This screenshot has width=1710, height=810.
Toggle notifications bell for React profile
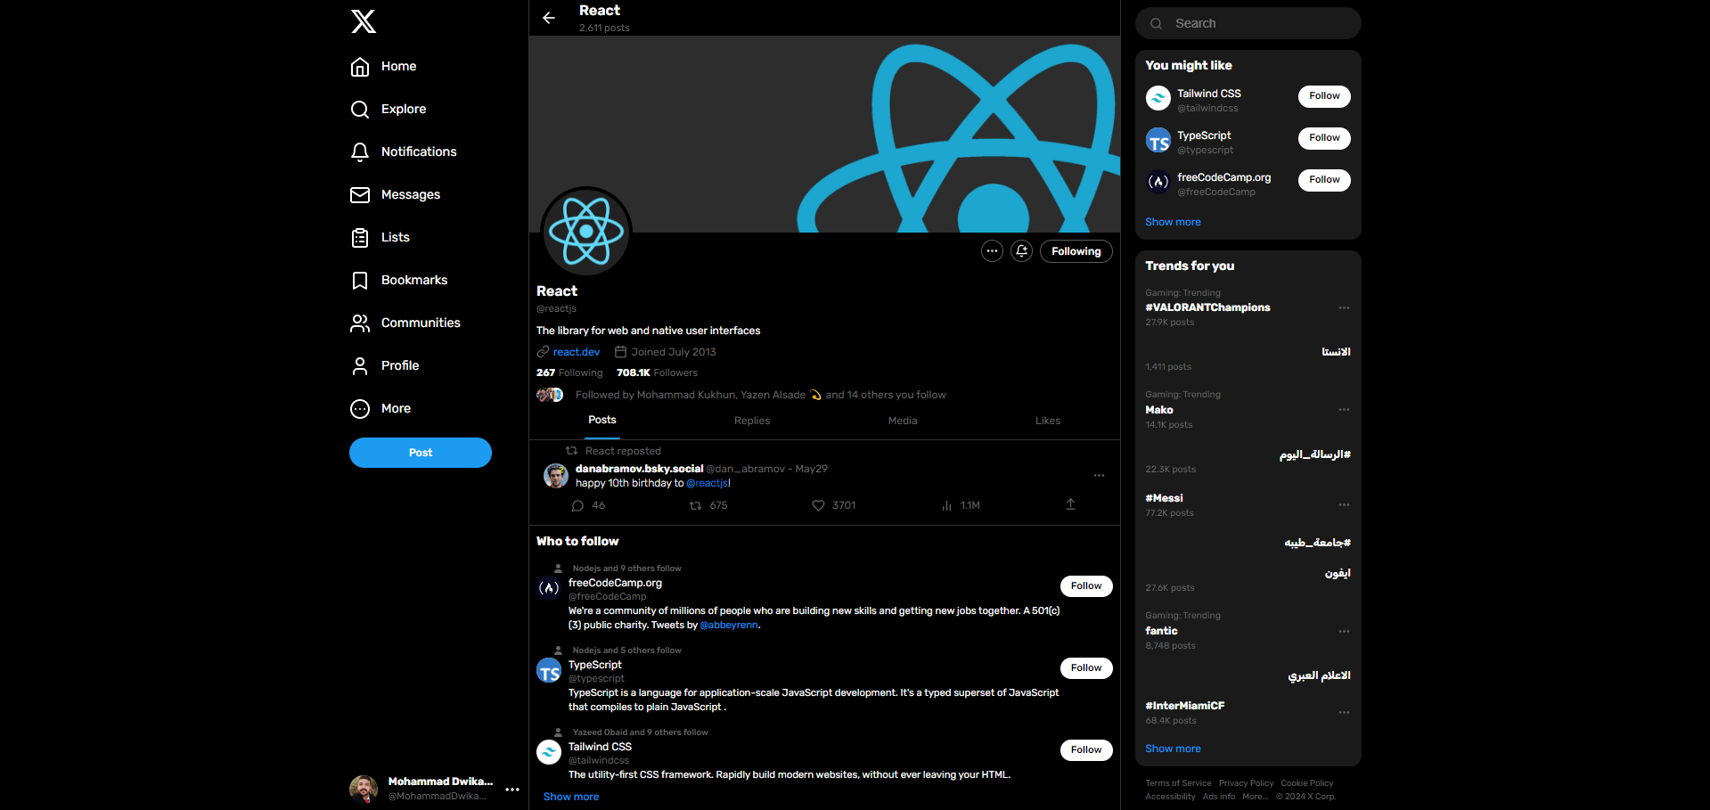(1022, 251)
